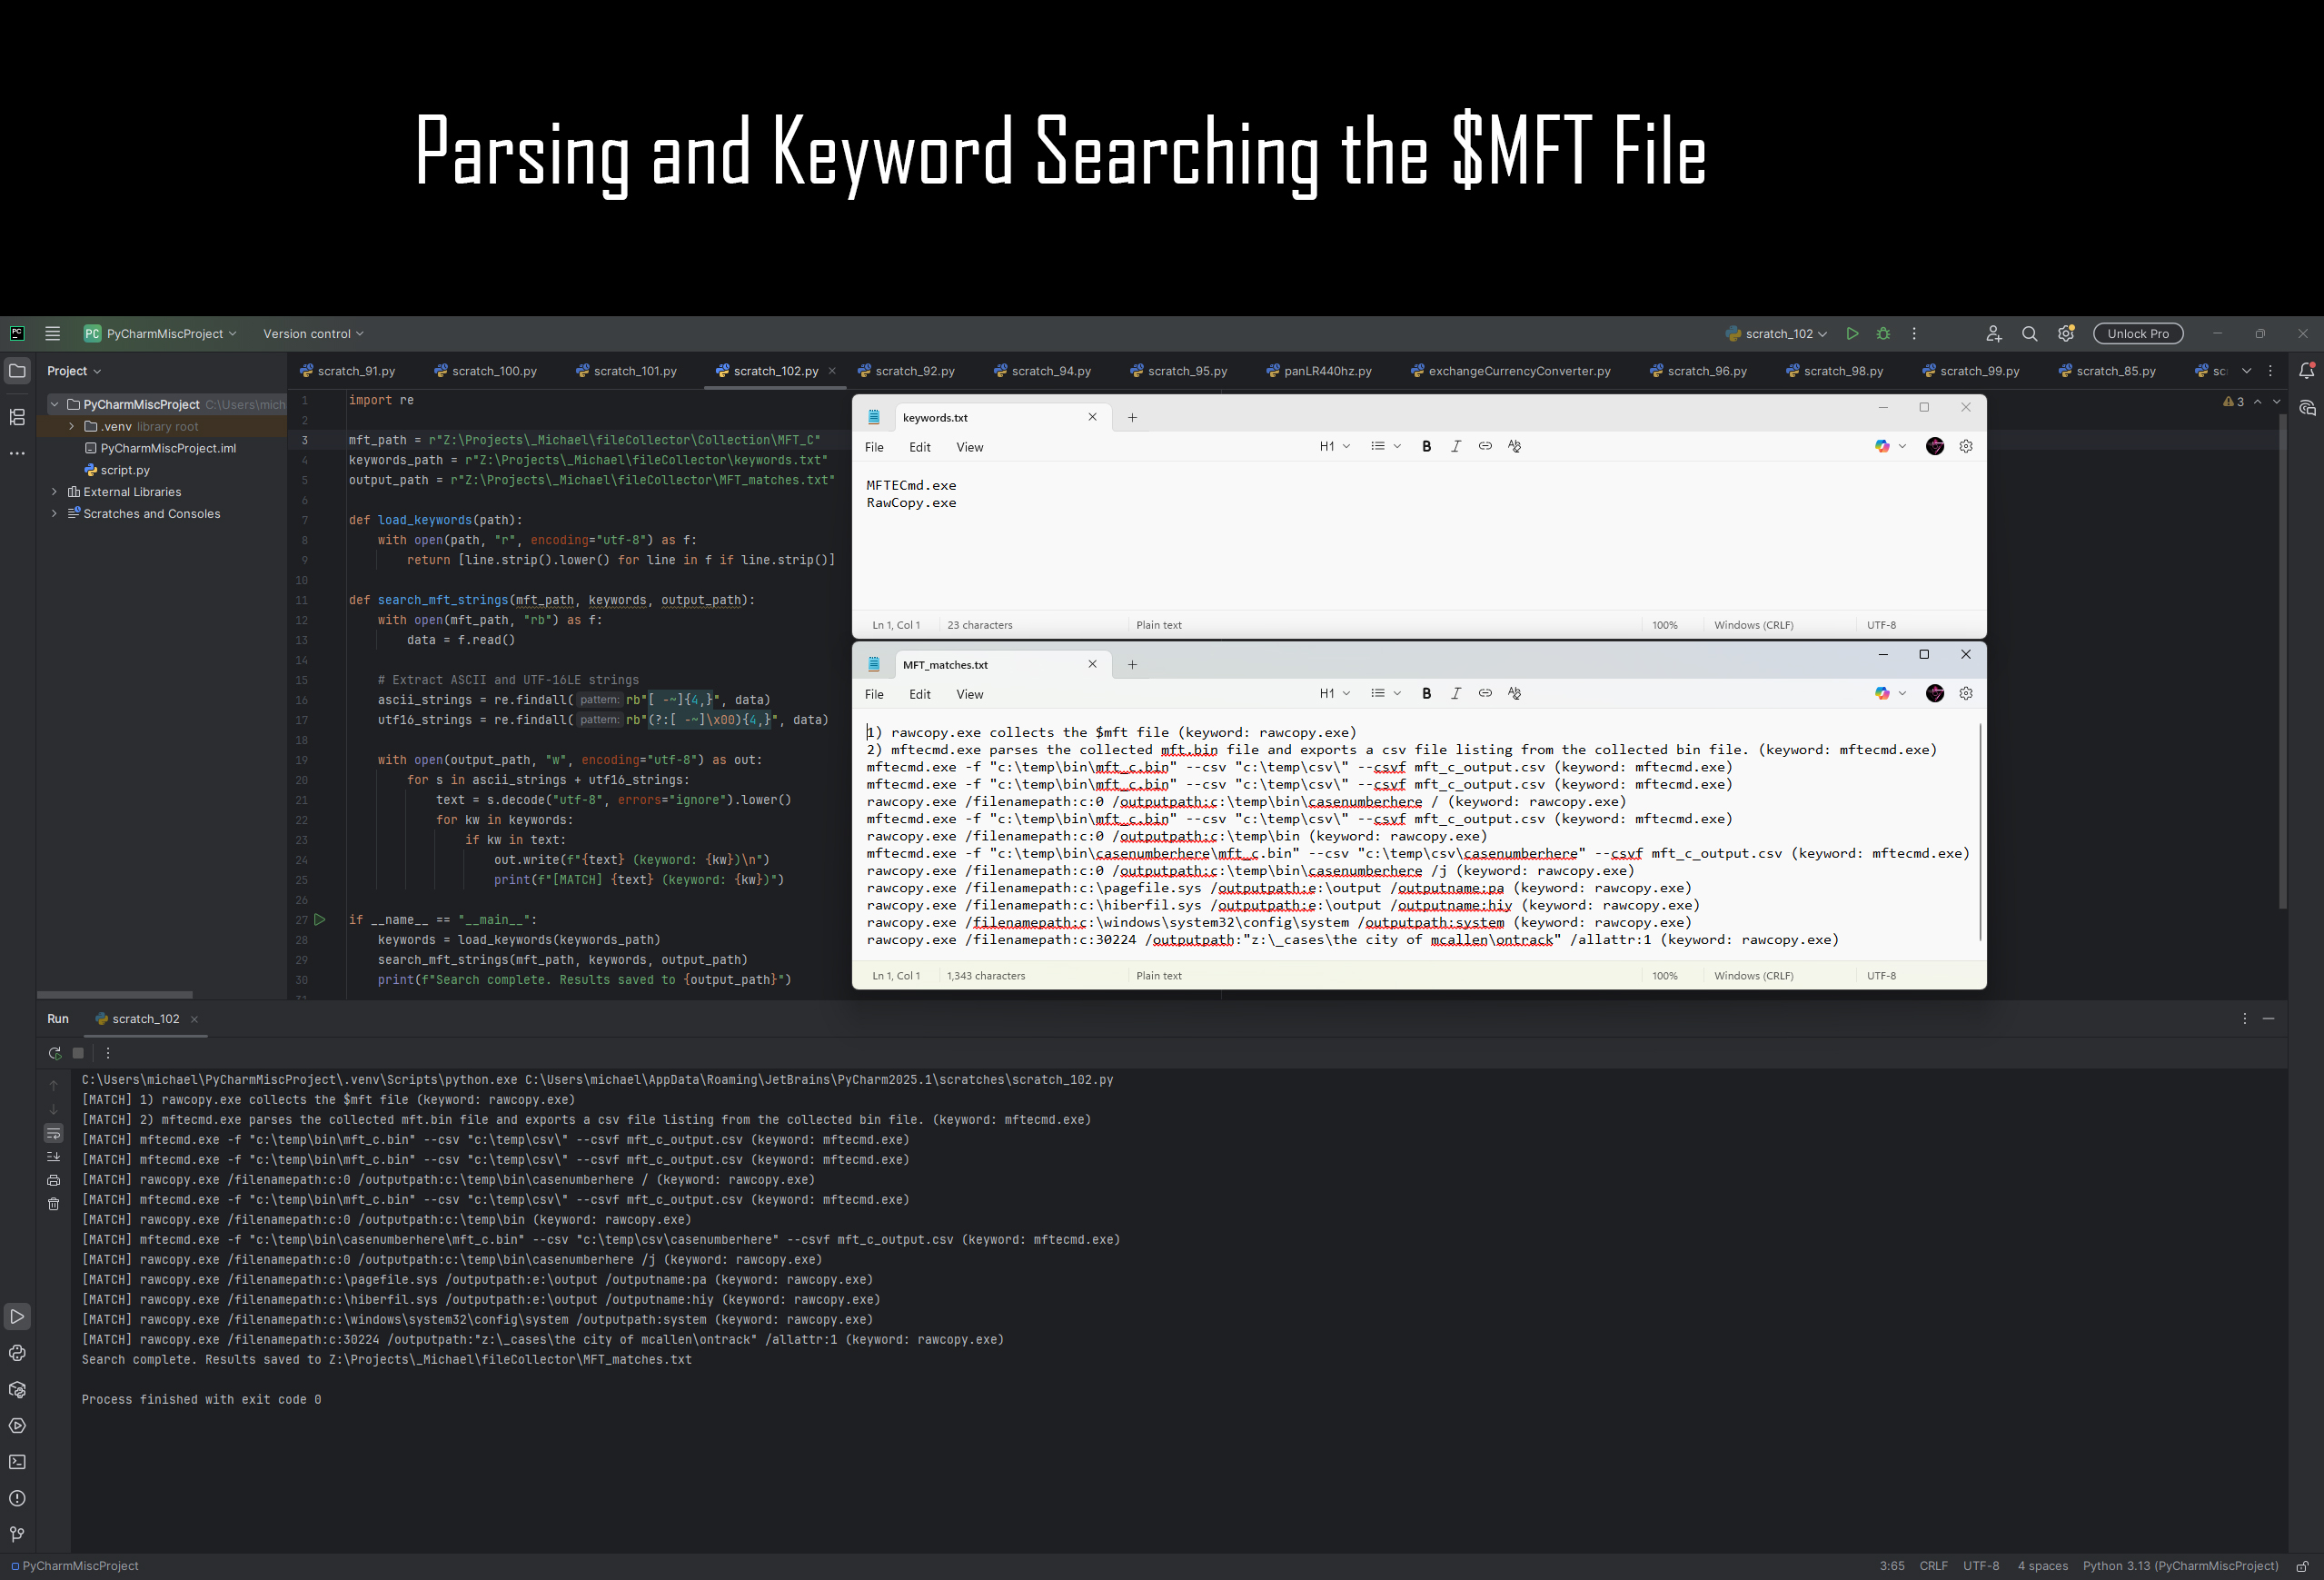
Task: Click the Project panel horizontal scrollbar
Action: tap(114, 994)
